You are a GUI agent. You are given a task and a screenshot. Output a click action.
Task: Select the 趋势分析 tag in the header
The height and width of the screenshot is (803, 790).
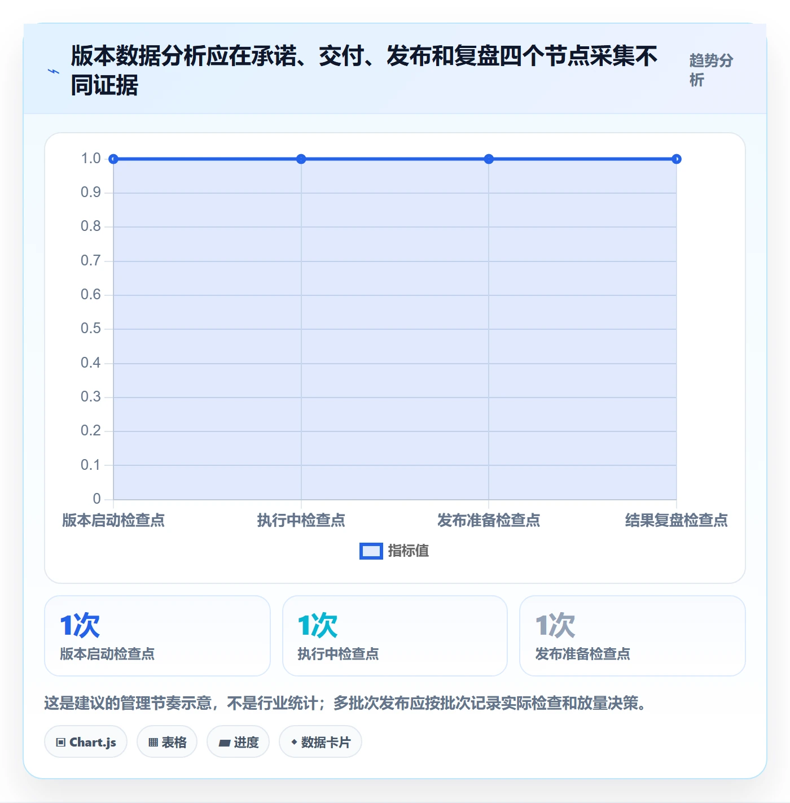click(711, 70)
